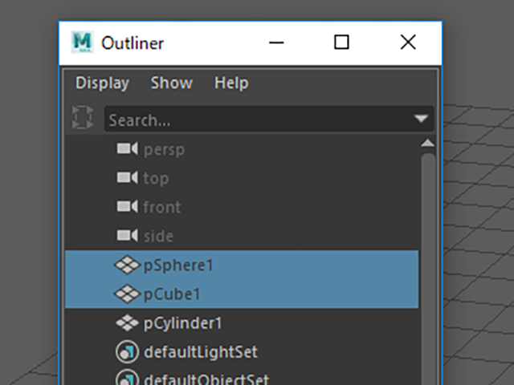The image size is (514, 385).
Task: Click the defaultLightSet set icon
Action: (127, 352)
